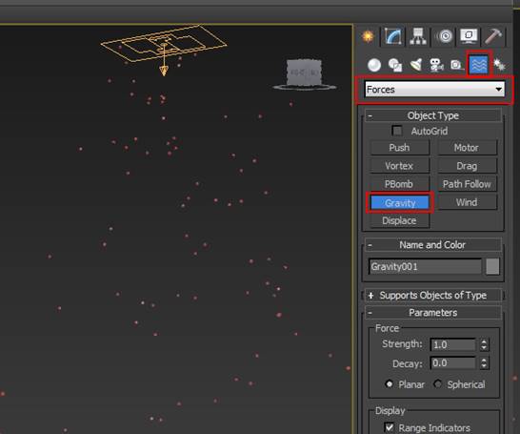The width and height of the screenshot is (520, 434).
Task: Click the Vortex object type button
Action: tap(399, 166)
